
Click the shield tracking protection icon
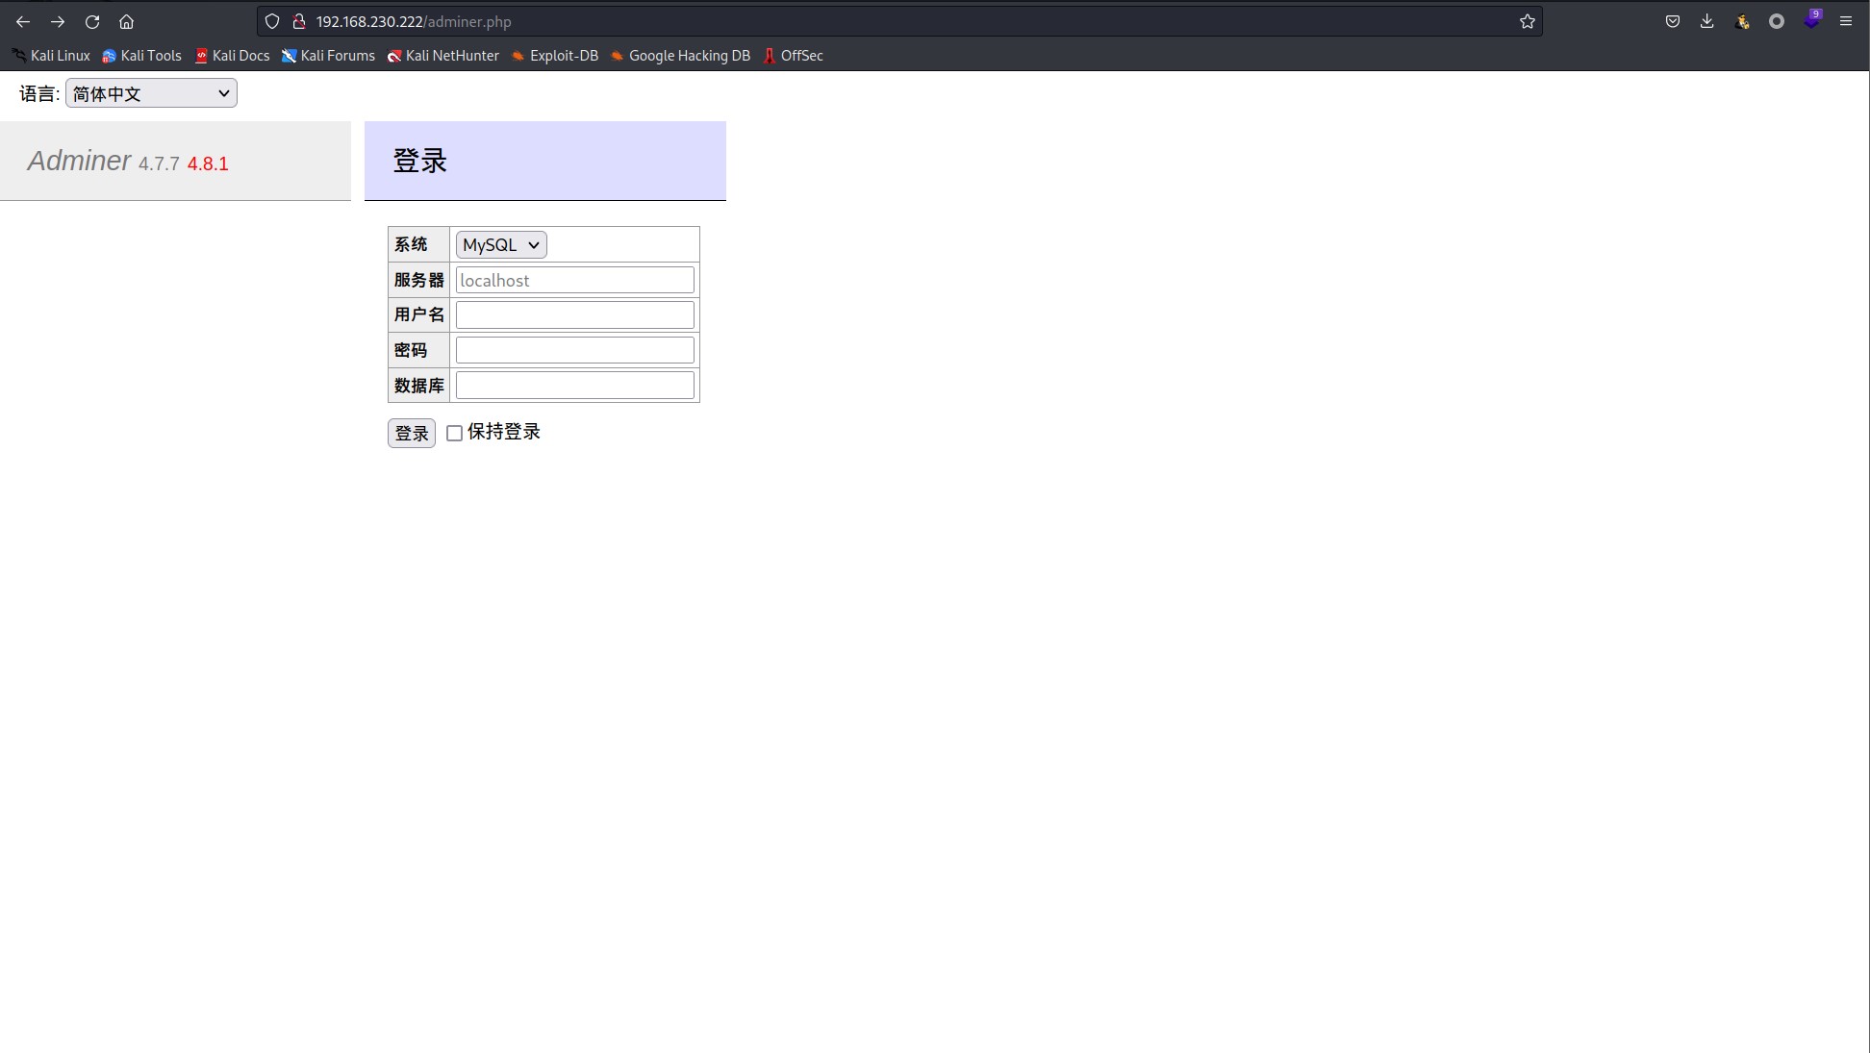pyautogui.click(x=272, y=21)
